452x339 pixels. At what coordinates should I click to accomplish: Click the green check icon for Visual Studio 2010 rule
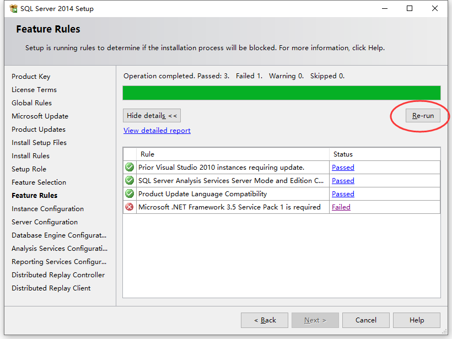pyautogui.click(x=130, y=167)
